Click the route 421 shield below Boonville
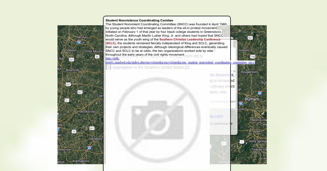 tap(68, 84)
